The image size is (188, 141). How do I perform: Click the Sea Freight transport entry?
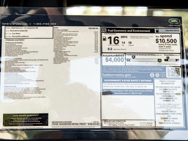pyautogui.click(x=149, y=125)
